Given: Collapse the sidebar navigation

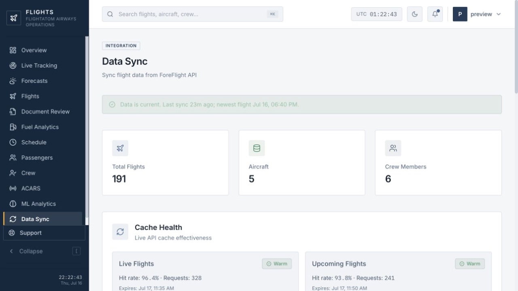Looking at the screenshot, I should 44,251.
